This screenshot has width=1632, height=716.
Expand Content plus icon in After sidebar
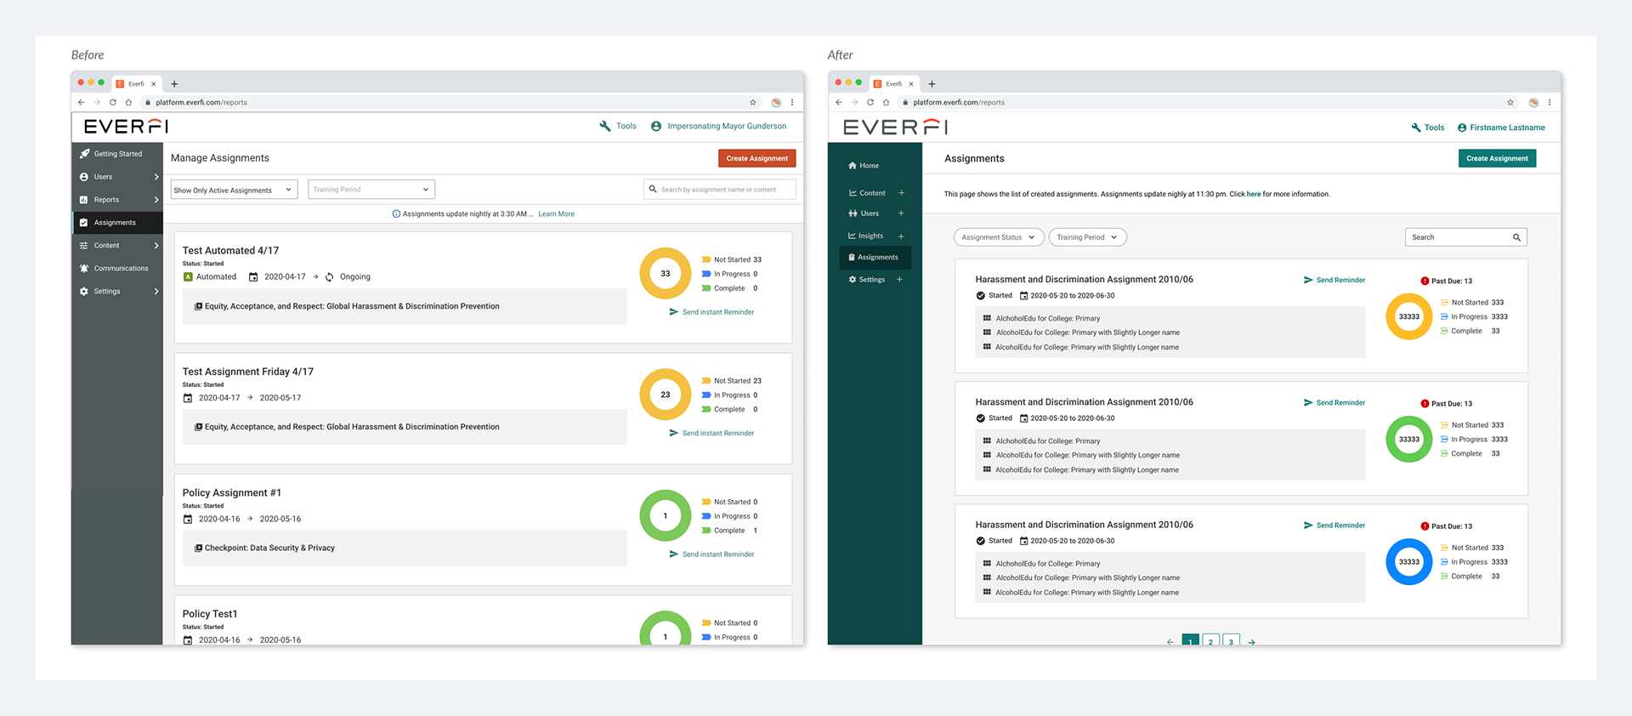coord(901,193)
